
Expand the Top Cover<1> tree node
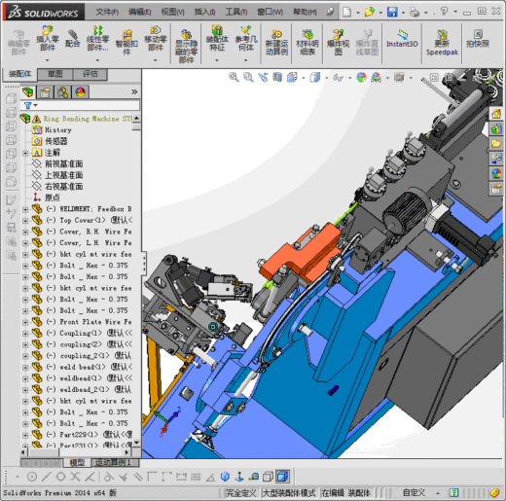coord(25,221)
